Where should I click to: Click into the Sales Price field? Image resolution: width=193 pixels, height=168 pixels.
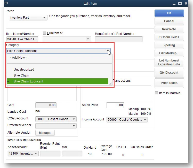coord(115,105)
